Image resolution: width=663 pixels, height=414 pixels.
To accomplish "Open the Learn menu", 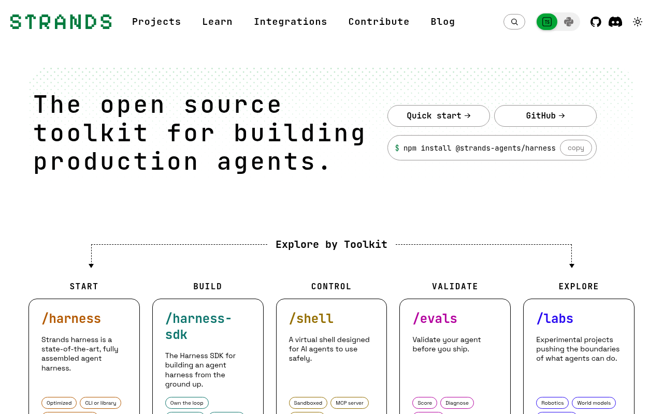I will tap(218, 22).
